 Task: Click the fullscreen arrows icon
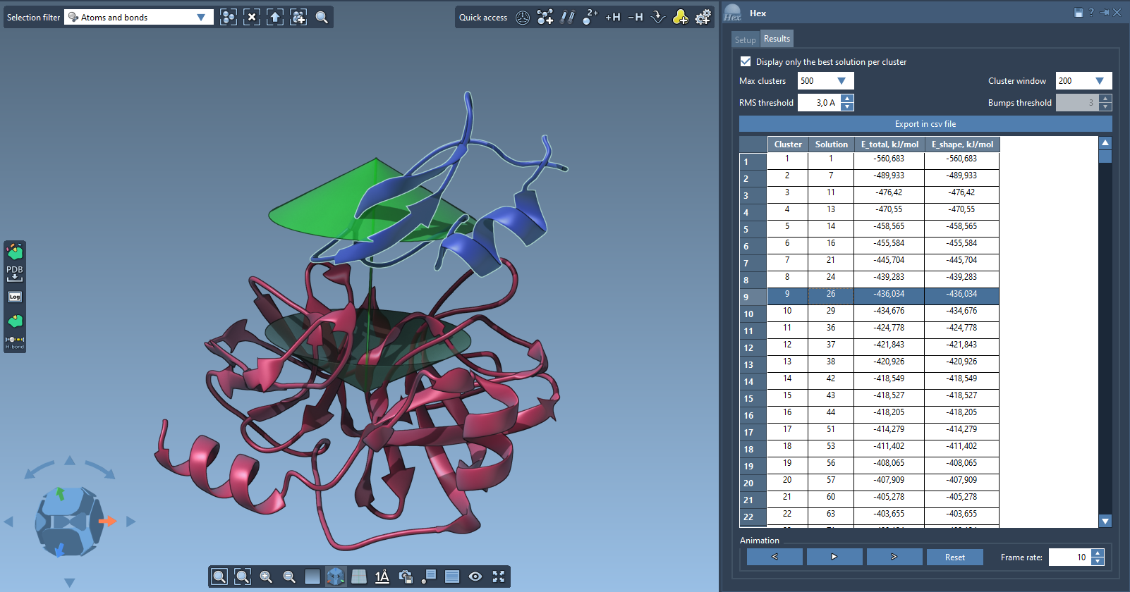pos(499,576)
